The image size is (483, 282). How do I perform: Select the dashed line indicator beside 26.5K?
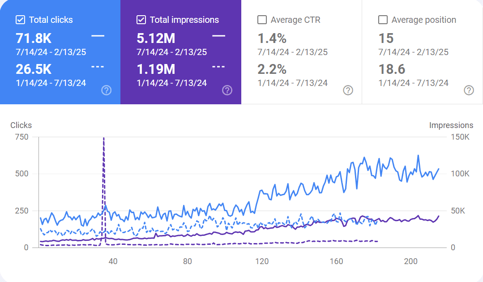click(97, 66)
